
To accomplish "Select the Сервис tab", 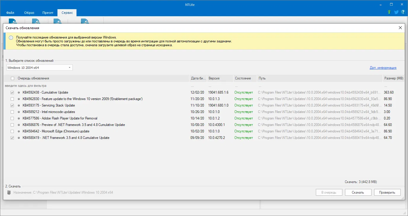I will coord(67,13).
